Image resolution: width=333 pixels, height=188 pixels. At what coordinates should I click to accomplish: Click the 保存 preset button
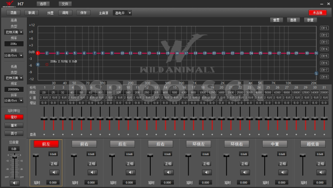click(82, 13)
